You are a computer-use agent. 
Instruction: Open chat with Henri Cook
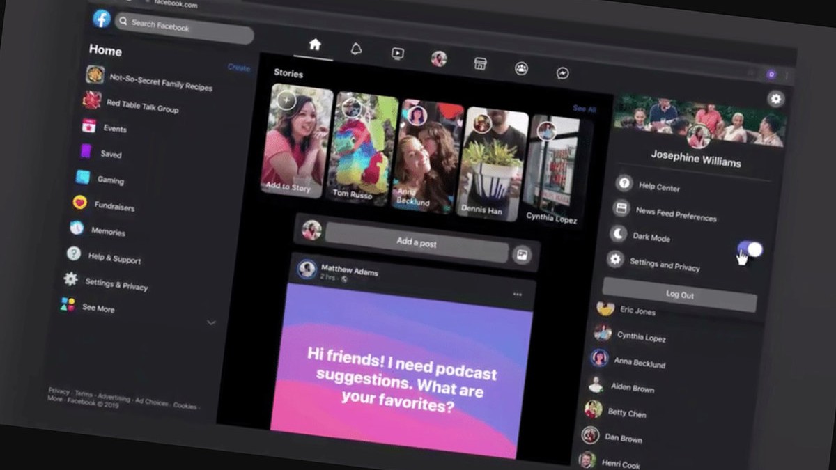[x=620, y=464]
